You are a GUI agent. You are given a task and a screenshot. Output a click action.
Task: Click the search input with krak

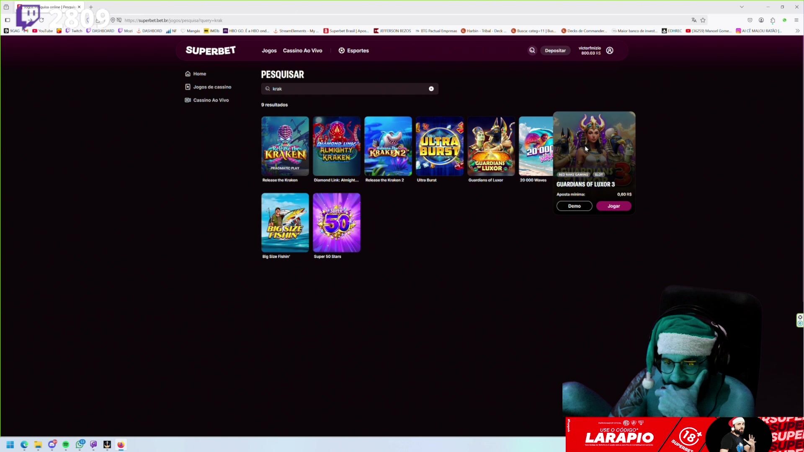pos(350,89)
